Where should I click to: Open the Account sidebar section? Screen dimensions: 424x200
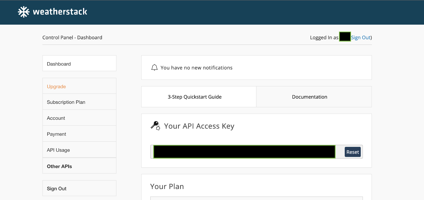pos(79,118)
